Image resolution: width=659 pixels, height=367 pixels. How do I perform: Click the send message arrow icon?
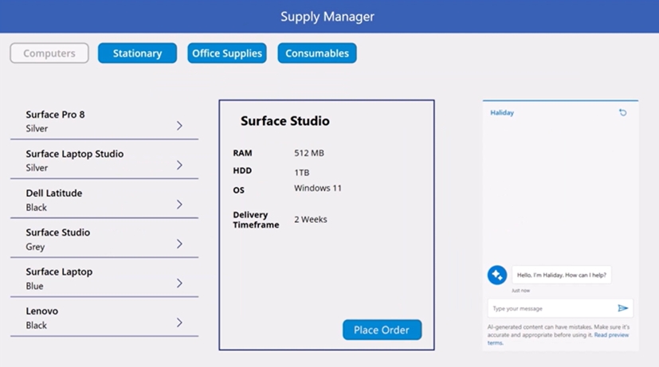click(x=623, y=308)
